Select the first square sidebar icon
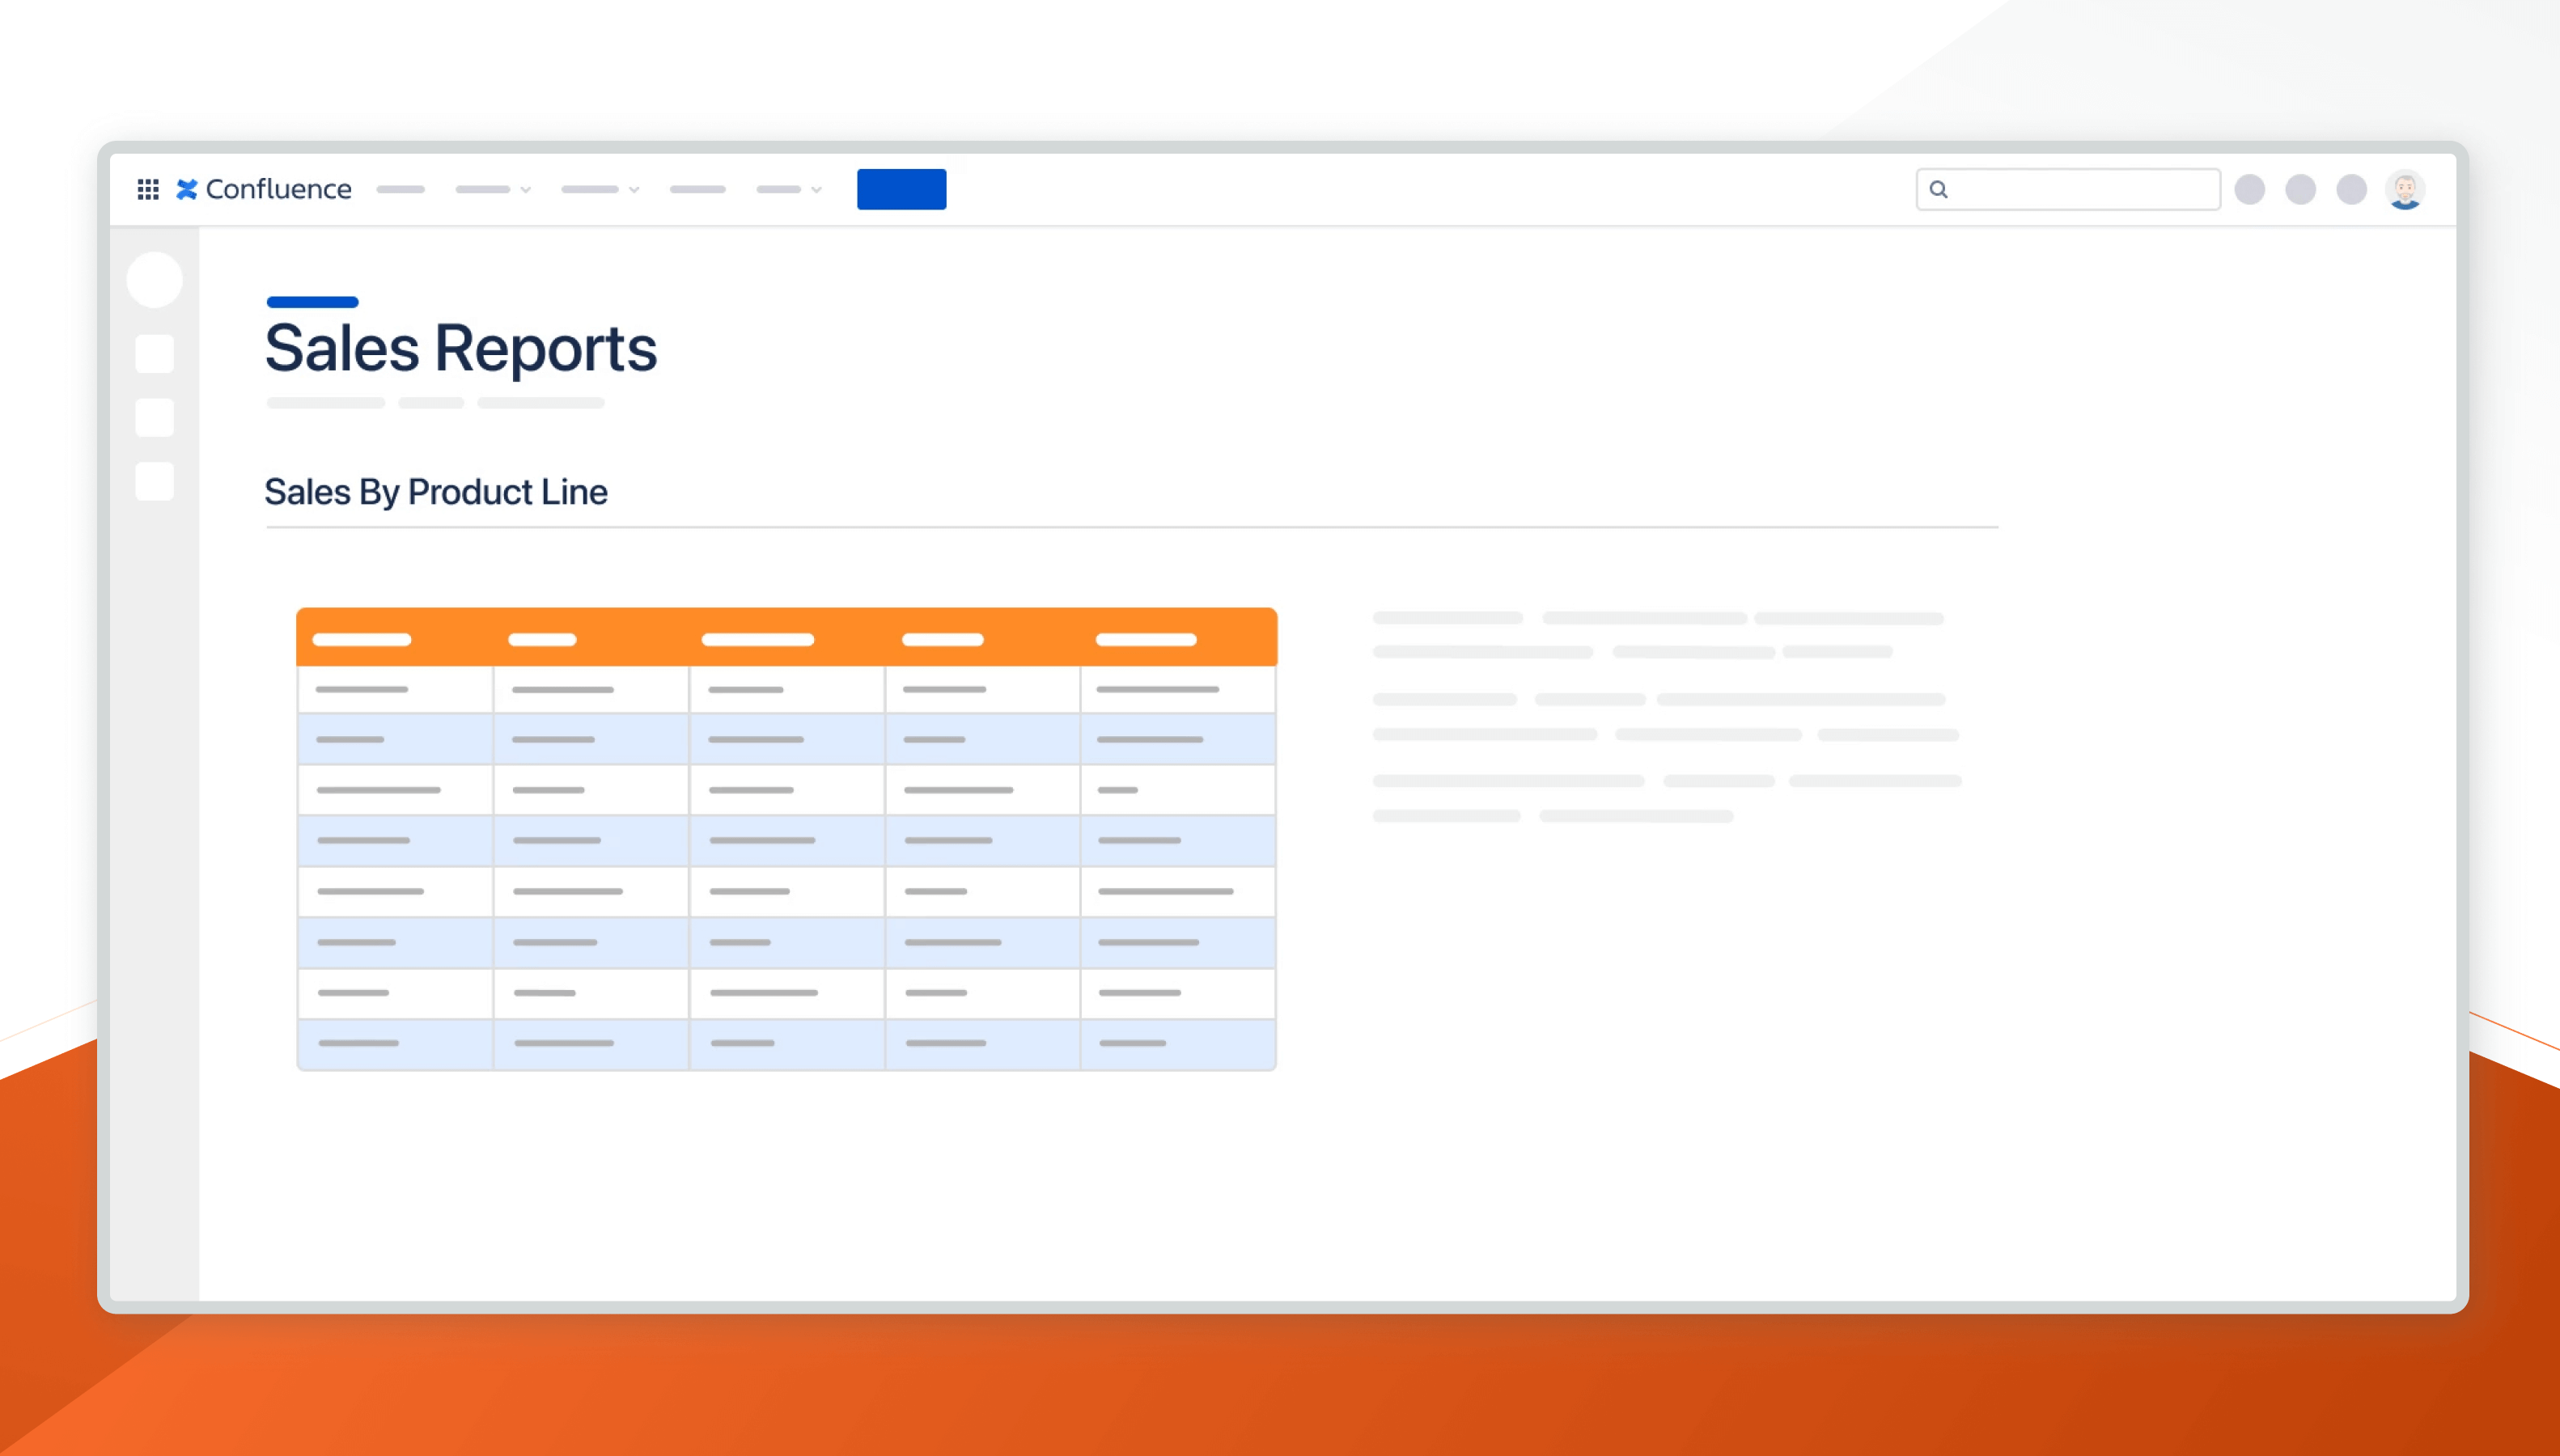Screen dimensions: 2560x1456 click(154, 354)
